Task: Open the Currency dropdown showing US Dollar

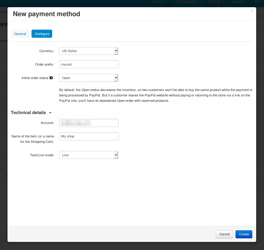Action: click(x=88, y=51)
